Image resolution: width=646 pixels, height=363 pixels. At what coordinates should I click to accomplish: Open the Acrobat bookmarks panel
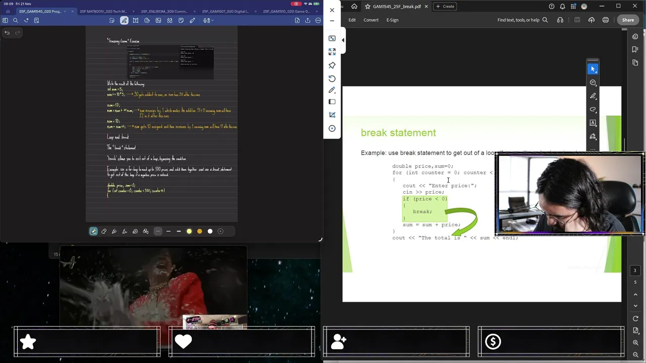[x=635, y=49]
